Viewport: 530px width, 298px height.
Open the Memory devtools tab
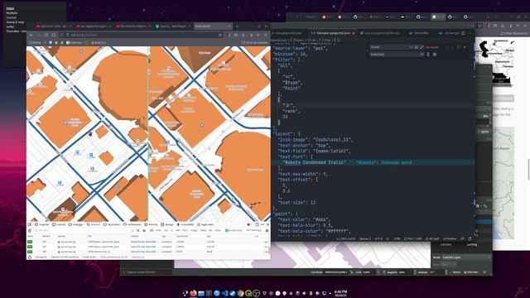pos(151,224)
